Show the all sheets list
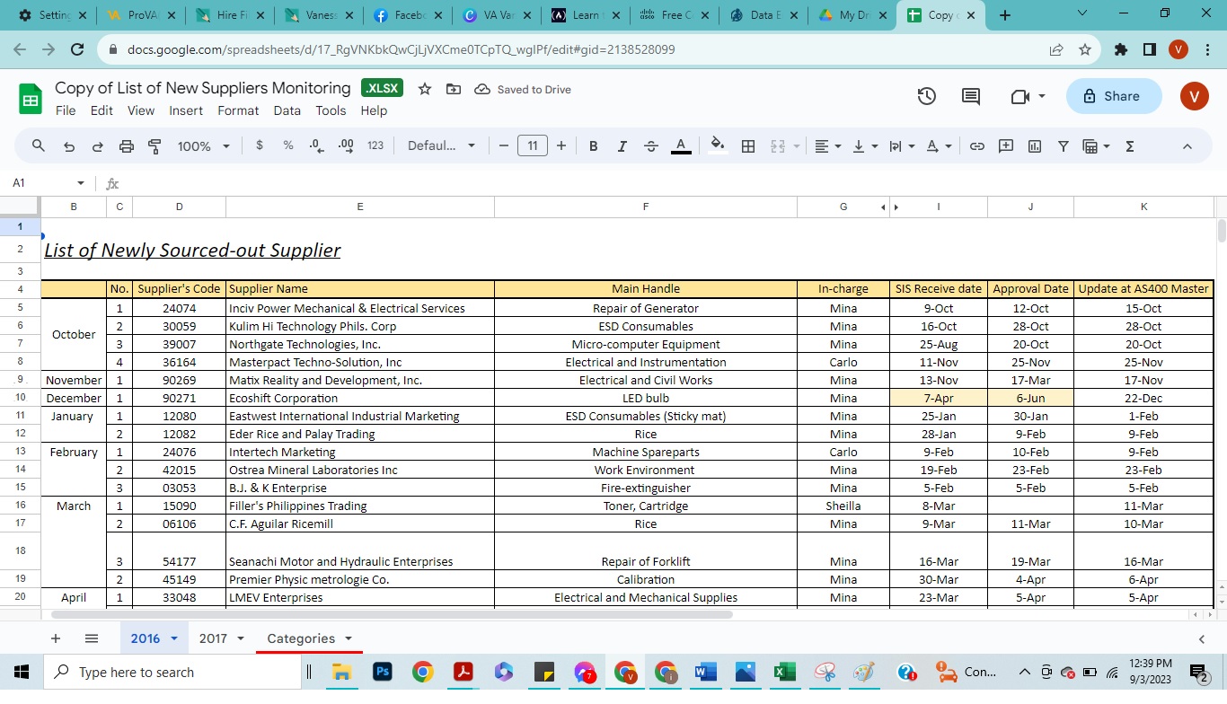This screenshot has height=704, width=1227. 92,638
